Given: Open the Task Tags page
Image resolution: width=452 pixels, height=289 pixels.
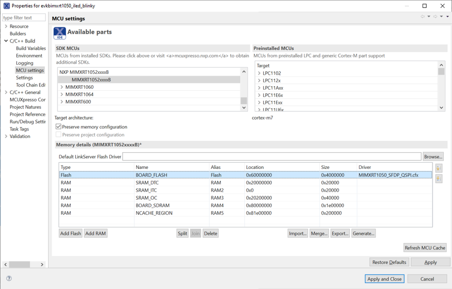Looking at the screenshot, I should pos(19,129).
